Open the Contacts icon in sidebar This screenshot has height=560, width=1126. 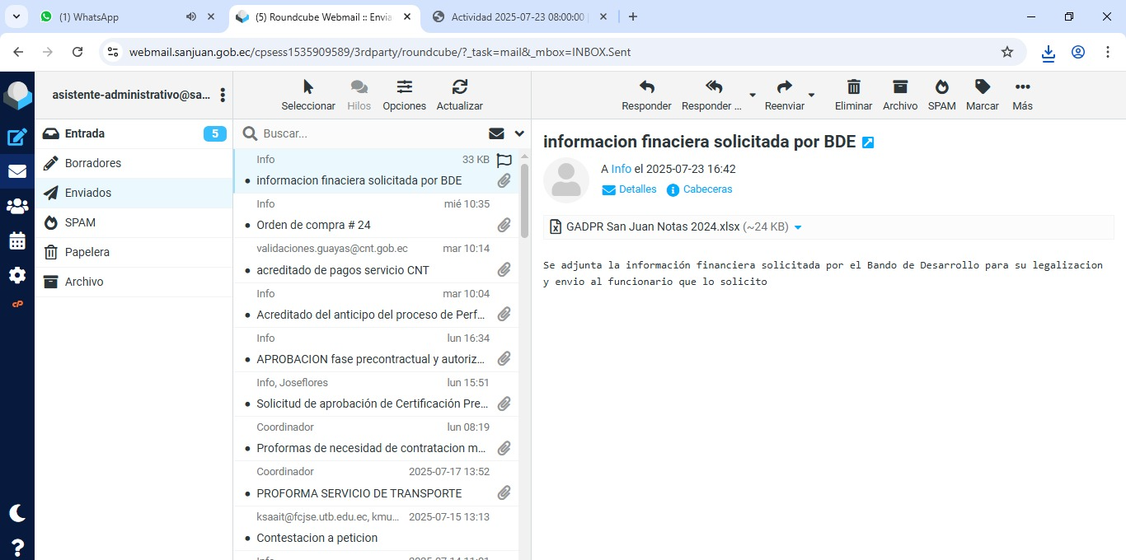coord(17,207)
